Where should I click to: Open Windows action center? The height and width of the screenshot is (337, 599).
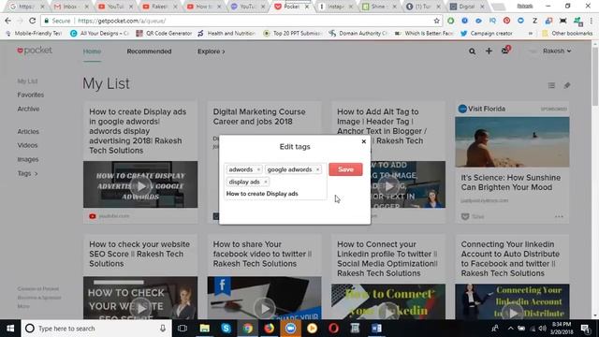click(x=585, y=329)
